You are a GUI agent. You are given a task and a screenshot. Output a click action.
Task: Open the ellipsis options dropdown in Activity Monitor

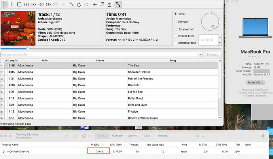coord(86,136)
